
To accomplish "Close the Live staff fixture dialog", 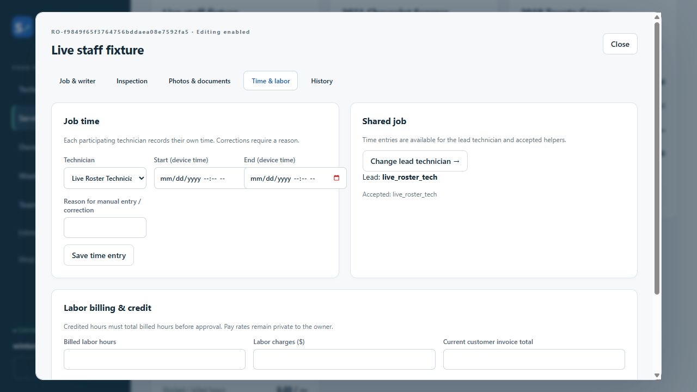I will (620, 44).
